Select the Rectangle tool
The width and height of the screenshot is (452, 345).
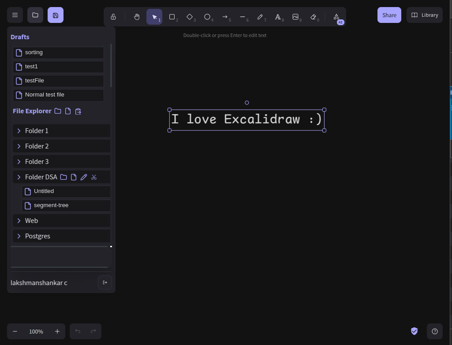pos(172,17)
